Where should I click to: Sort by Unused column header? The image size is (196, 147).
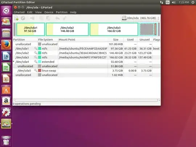tap(144, 40)
